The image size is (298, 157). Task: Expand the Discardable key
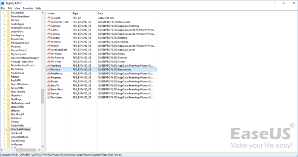[x=4, y=13]
